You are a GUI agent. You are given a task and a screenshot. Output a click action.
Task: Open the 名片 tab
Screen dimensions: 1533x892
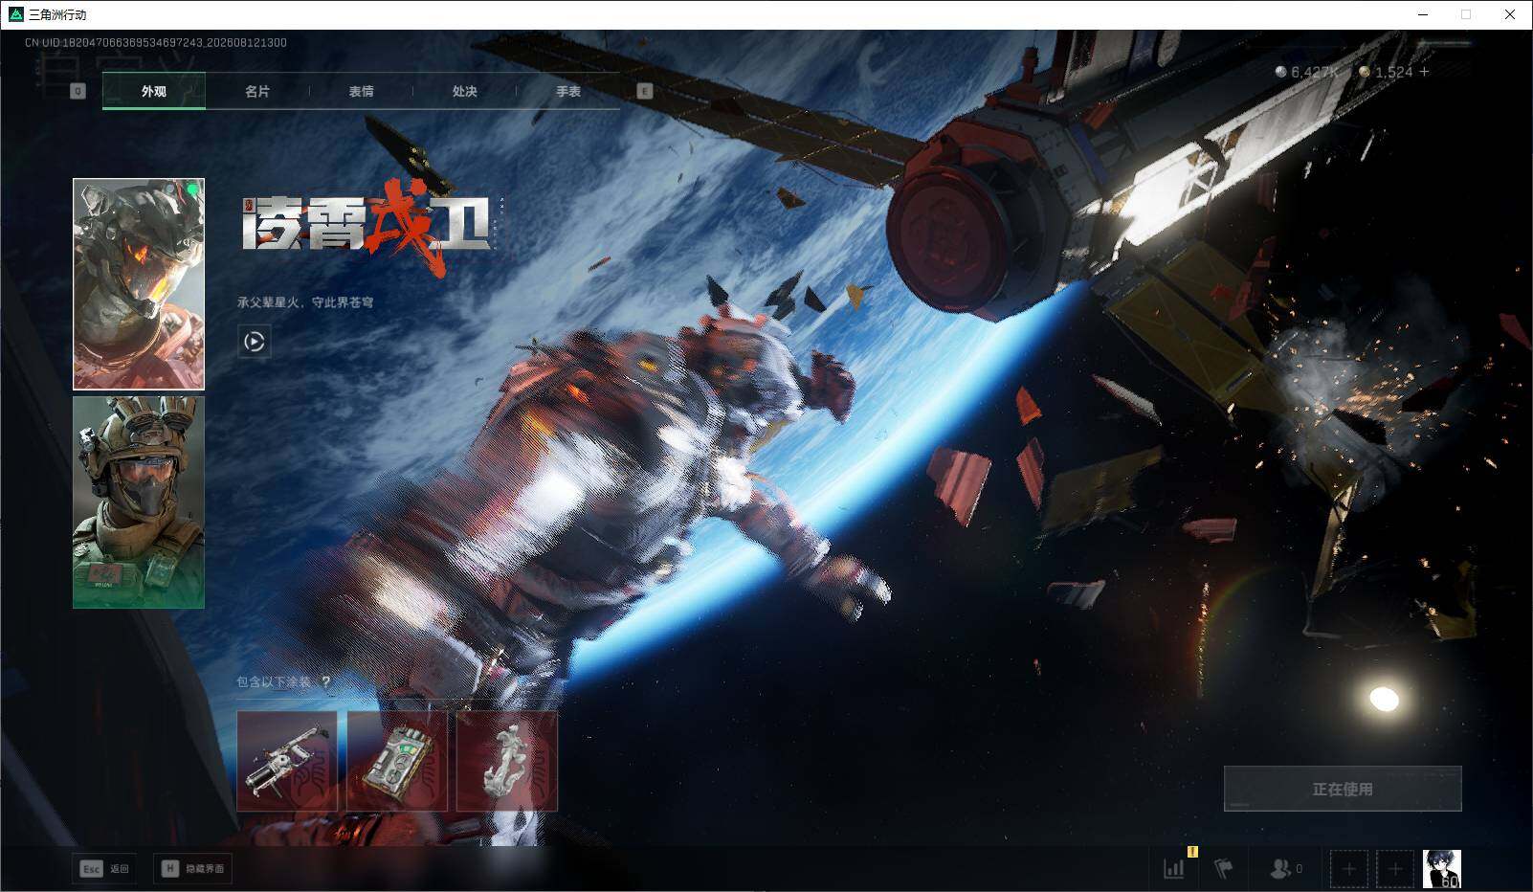257,91
